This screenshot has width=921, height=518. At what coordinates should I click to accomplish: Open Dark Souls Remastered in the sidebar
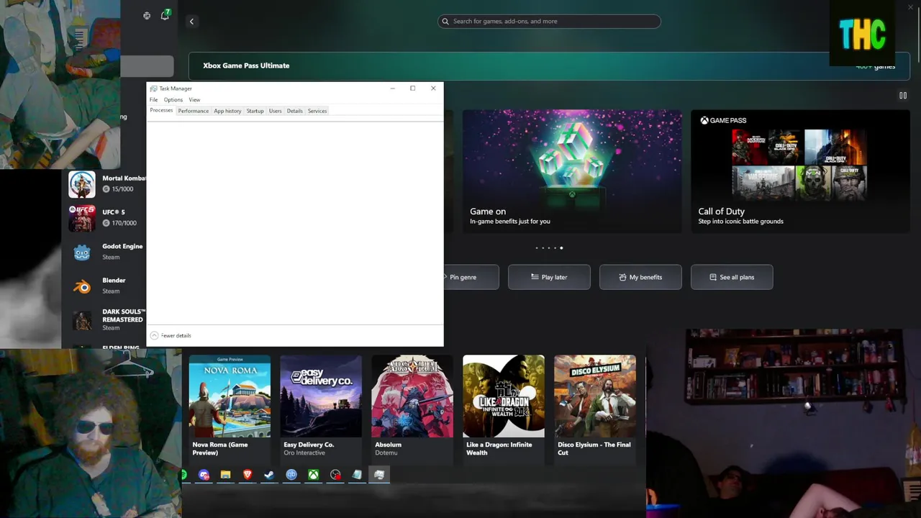[108, 319]
